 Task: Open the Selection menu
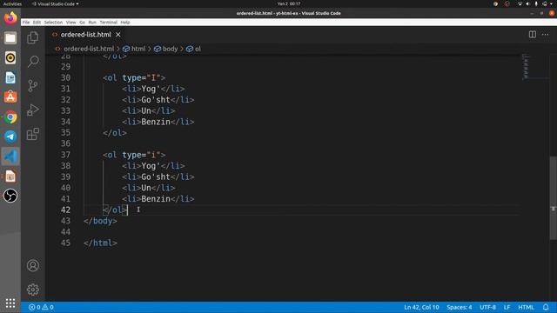[x=53, y=22]
